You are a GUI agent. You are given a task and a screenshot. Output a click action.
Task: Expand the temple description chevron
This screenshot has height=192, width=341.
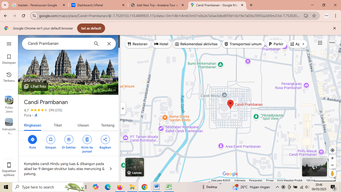pyautogui.click(x=111, y=169)
